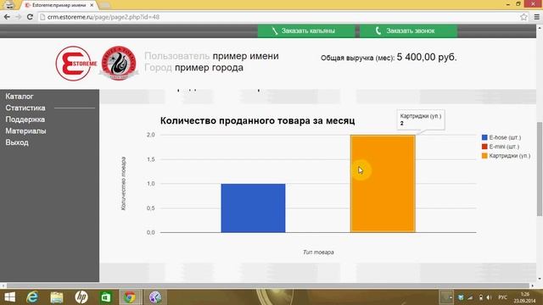Click the blue E-hose bar

253,208
